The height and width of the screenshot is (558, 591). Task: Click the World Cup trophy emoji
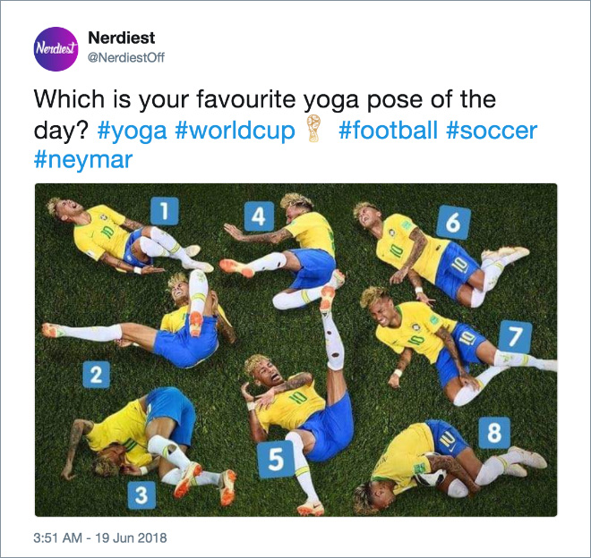click(313, 129)
